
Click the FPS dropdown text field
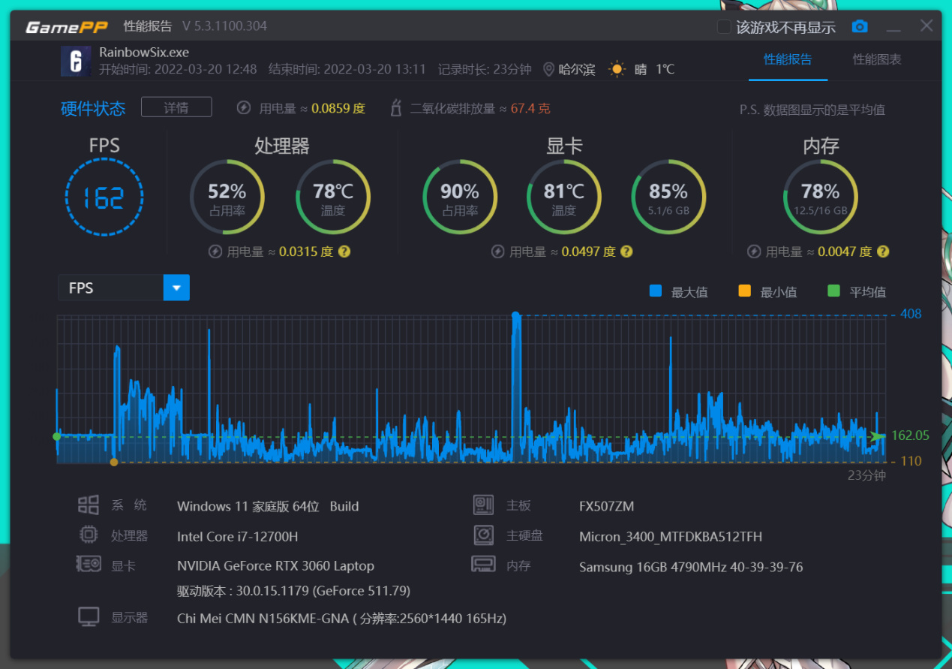pos(111,288)
